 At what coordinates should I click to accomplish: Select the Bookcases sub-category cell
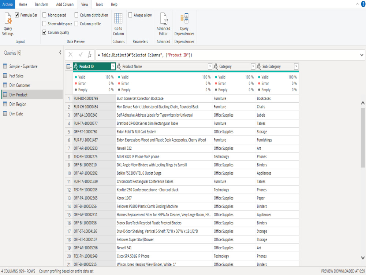pos(277,99)
